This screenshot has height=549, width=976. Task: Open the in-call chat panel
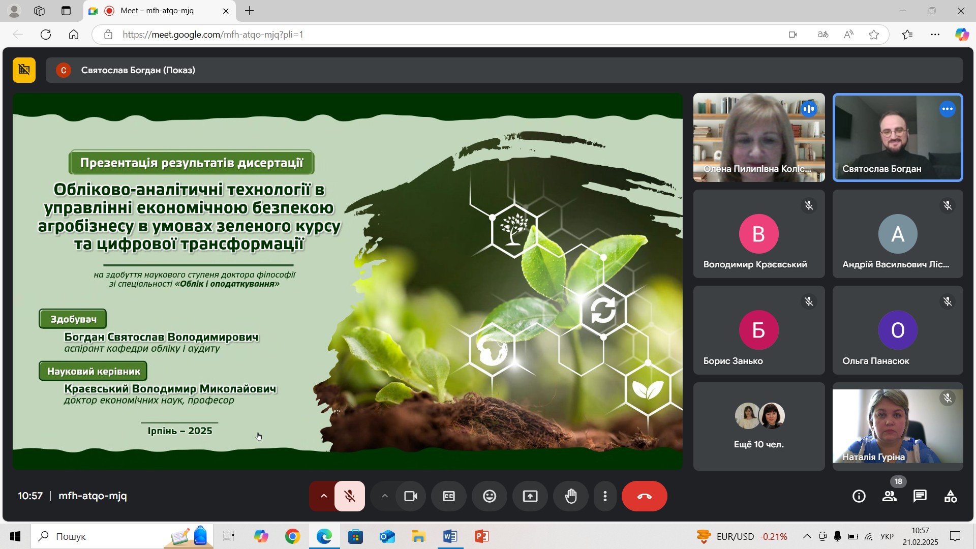[x=920, y=496]
